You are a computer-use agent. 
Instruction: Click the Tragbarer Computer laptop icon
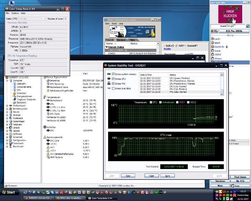pos(15,99)
